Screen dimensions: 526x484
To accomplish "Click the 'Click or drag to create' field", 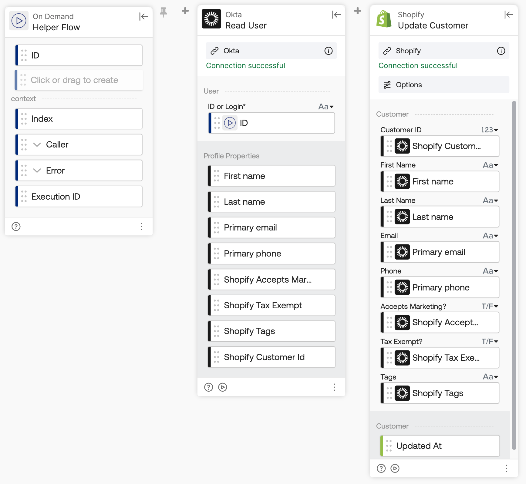I will point(79,80).
